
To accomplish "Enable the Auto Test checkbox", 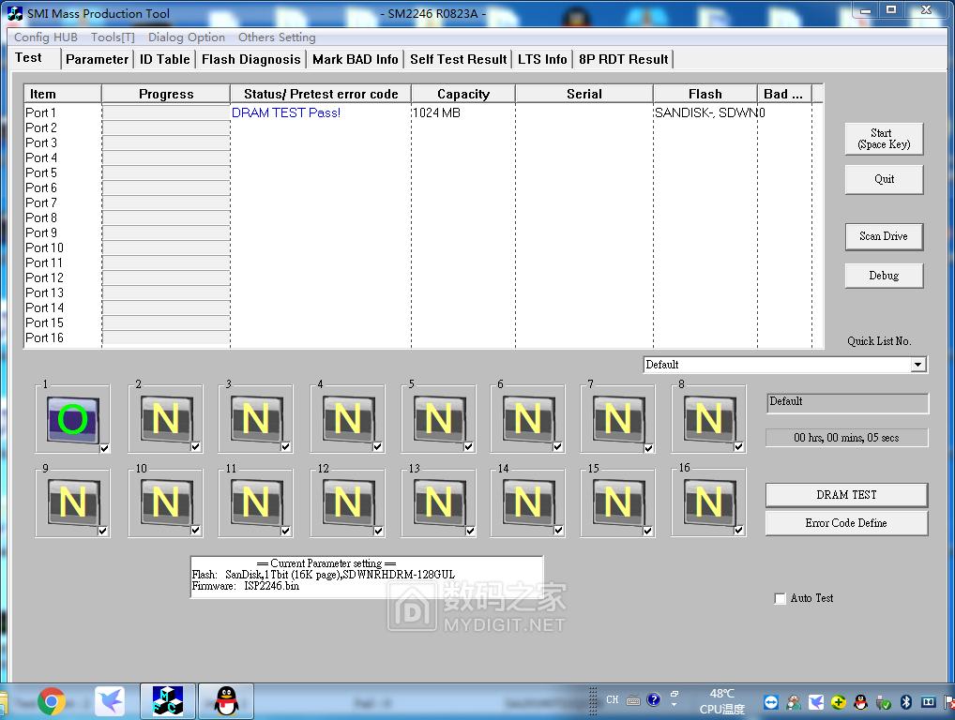I will click(781, 598).
